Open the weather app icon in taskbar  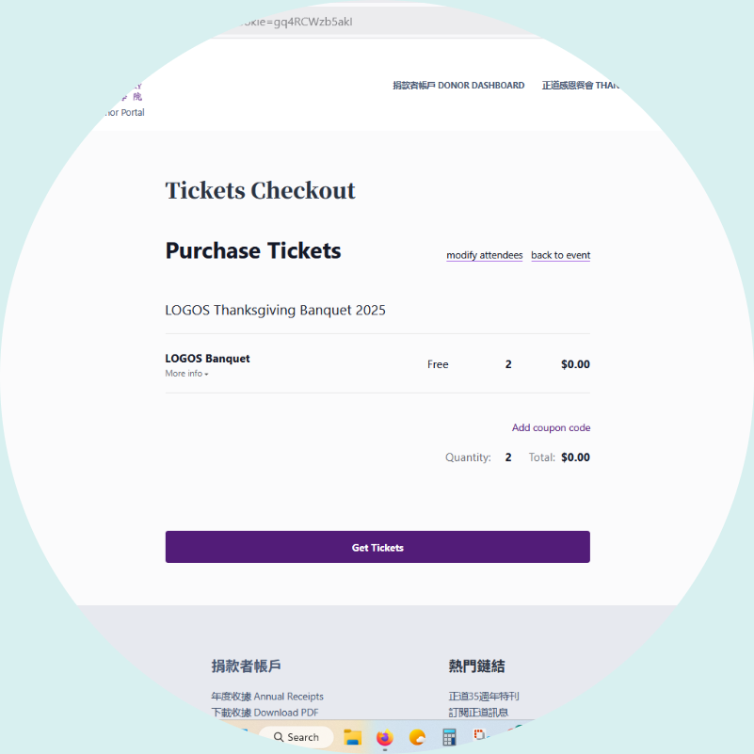point(417,737)
